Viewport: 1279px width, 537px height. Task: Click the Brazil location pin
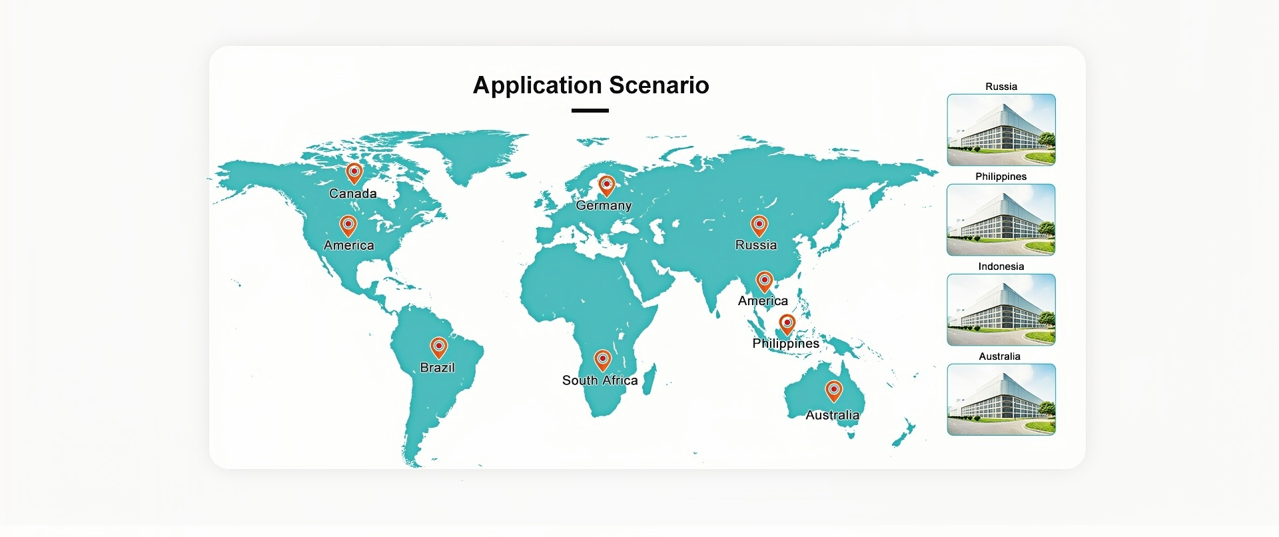pos(438,347)
